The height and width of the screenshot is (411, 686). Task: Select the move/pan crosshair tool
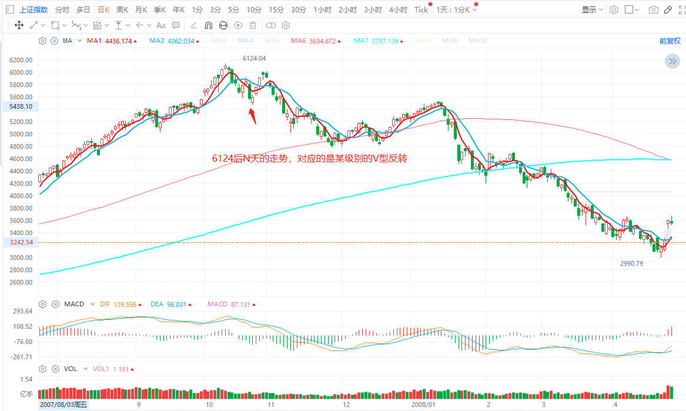click(19, 25)
